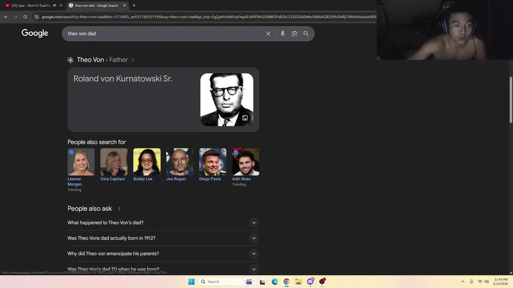513x288 pixels.
Task: Click the 'Father' breadcrumb text
Action: click(x=119, y=60)
